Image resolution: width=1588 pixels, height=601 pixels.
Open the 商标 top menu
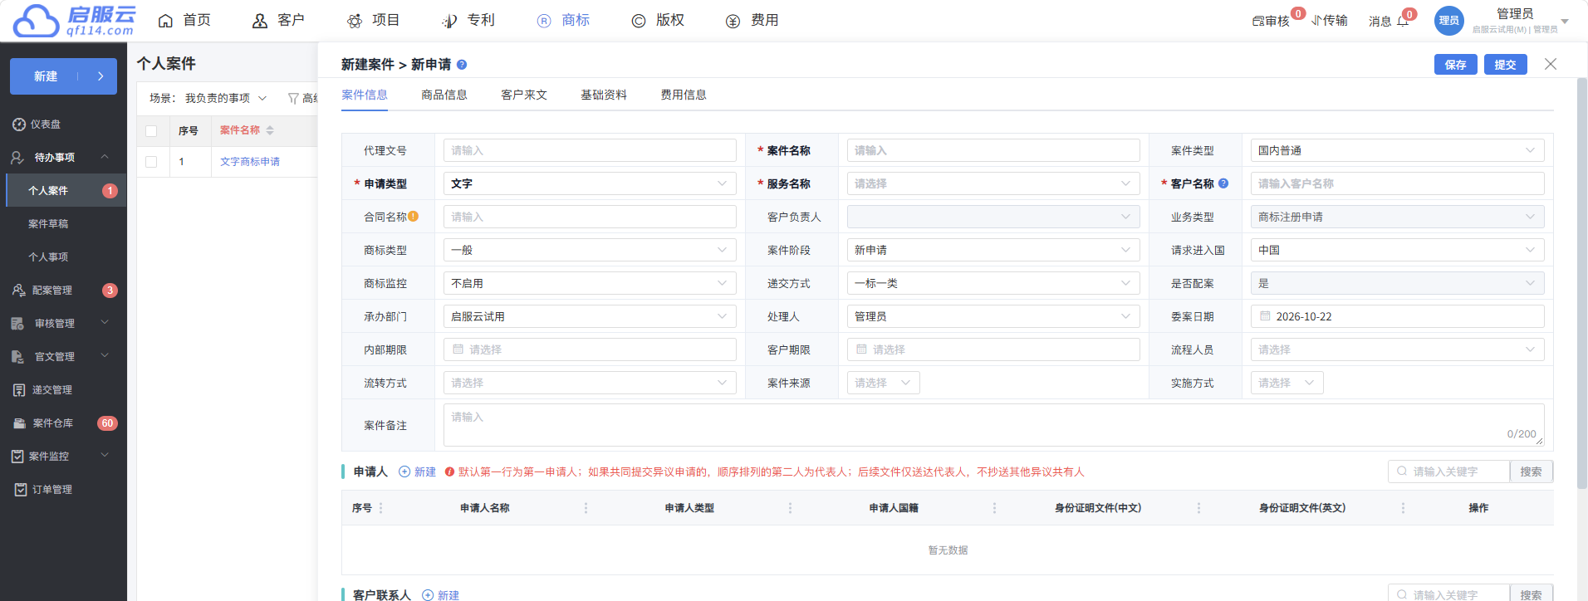pyautogui.click(x=564, y=21)
